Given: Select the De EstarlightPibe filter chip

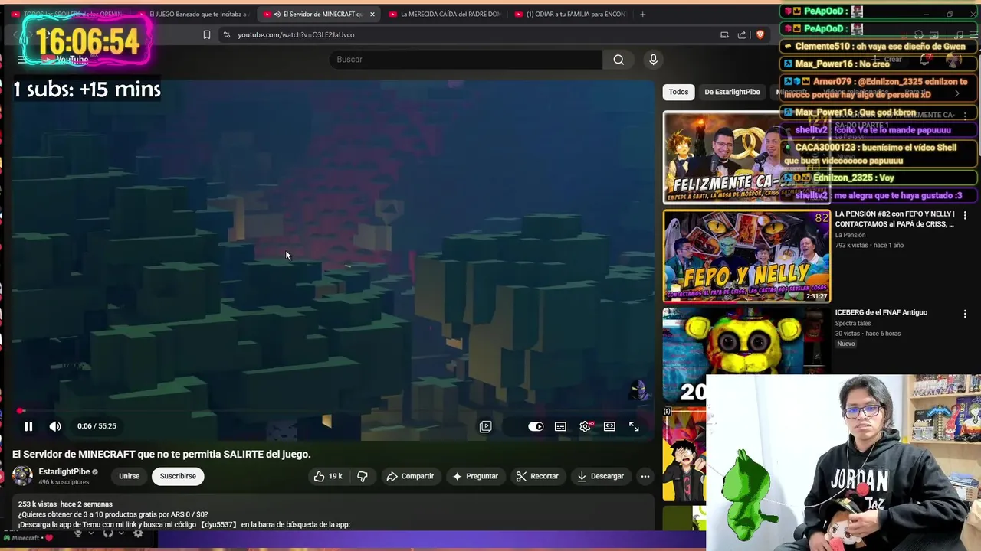Looking at the screenshot, I should pyautogui.click(x=732, y=92).
